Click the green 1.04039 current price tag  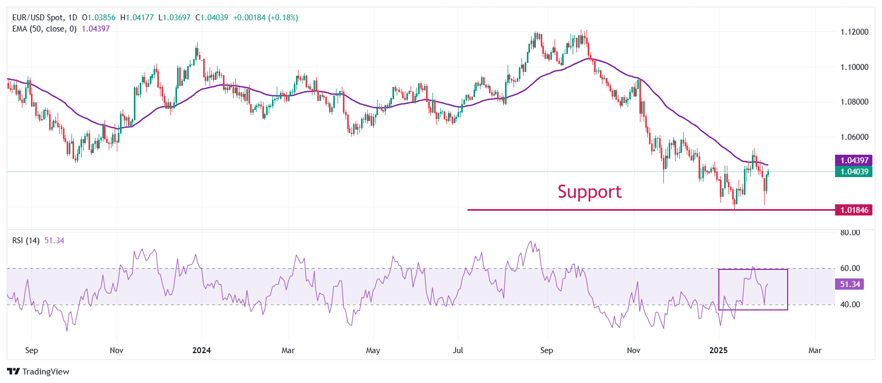854,172
